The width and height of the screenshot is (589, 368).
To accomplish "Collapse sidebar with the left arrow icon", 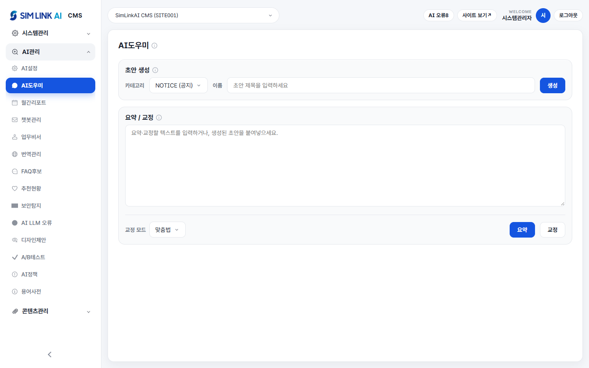I will coord(50,355).
